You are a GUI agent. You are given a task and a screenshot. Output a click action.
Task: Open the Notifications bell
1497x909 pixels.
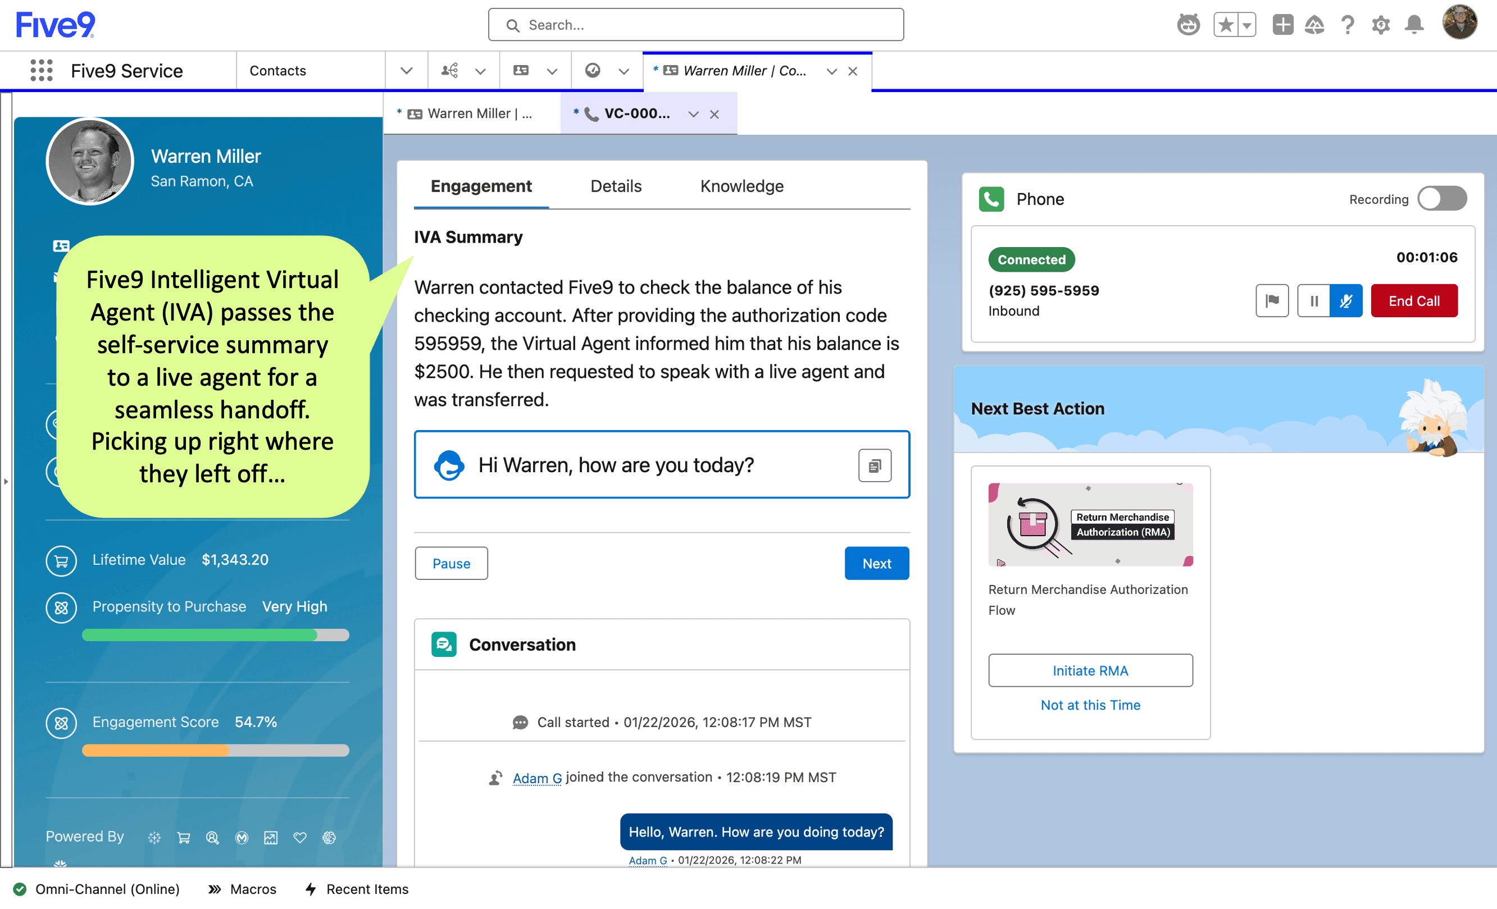pyautogui.click(x=1414, y=25)
